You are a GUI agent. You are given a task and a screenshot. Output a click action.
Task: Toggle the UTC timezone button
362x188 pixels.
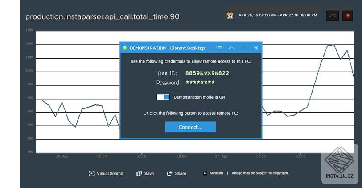point(333,16)
